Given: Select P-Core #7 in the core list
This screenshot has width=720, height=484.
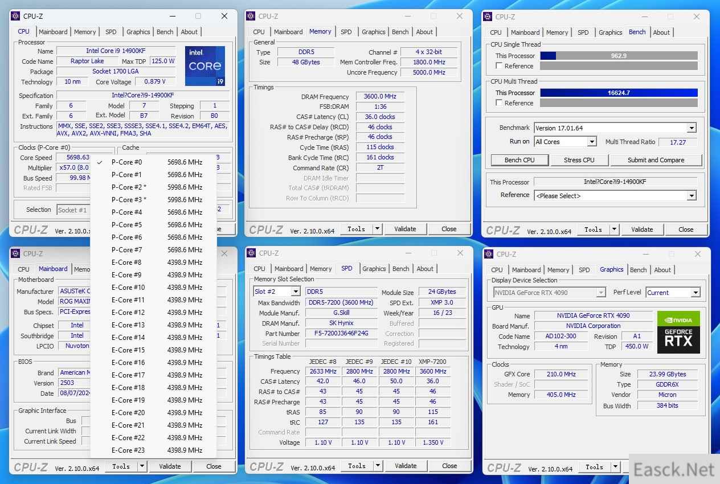Looking at the screenshot, I should (153, 250).
